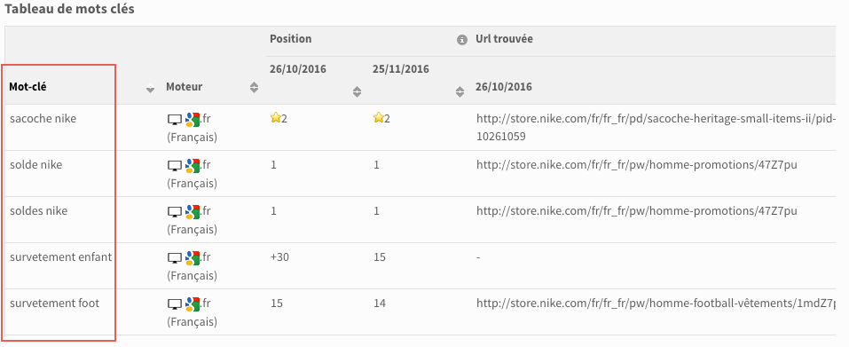Image resolution: width=849 pixels, height=347 pixels.
Task: Click the Google icon for survetement enfant
Action: pos(193,257)
